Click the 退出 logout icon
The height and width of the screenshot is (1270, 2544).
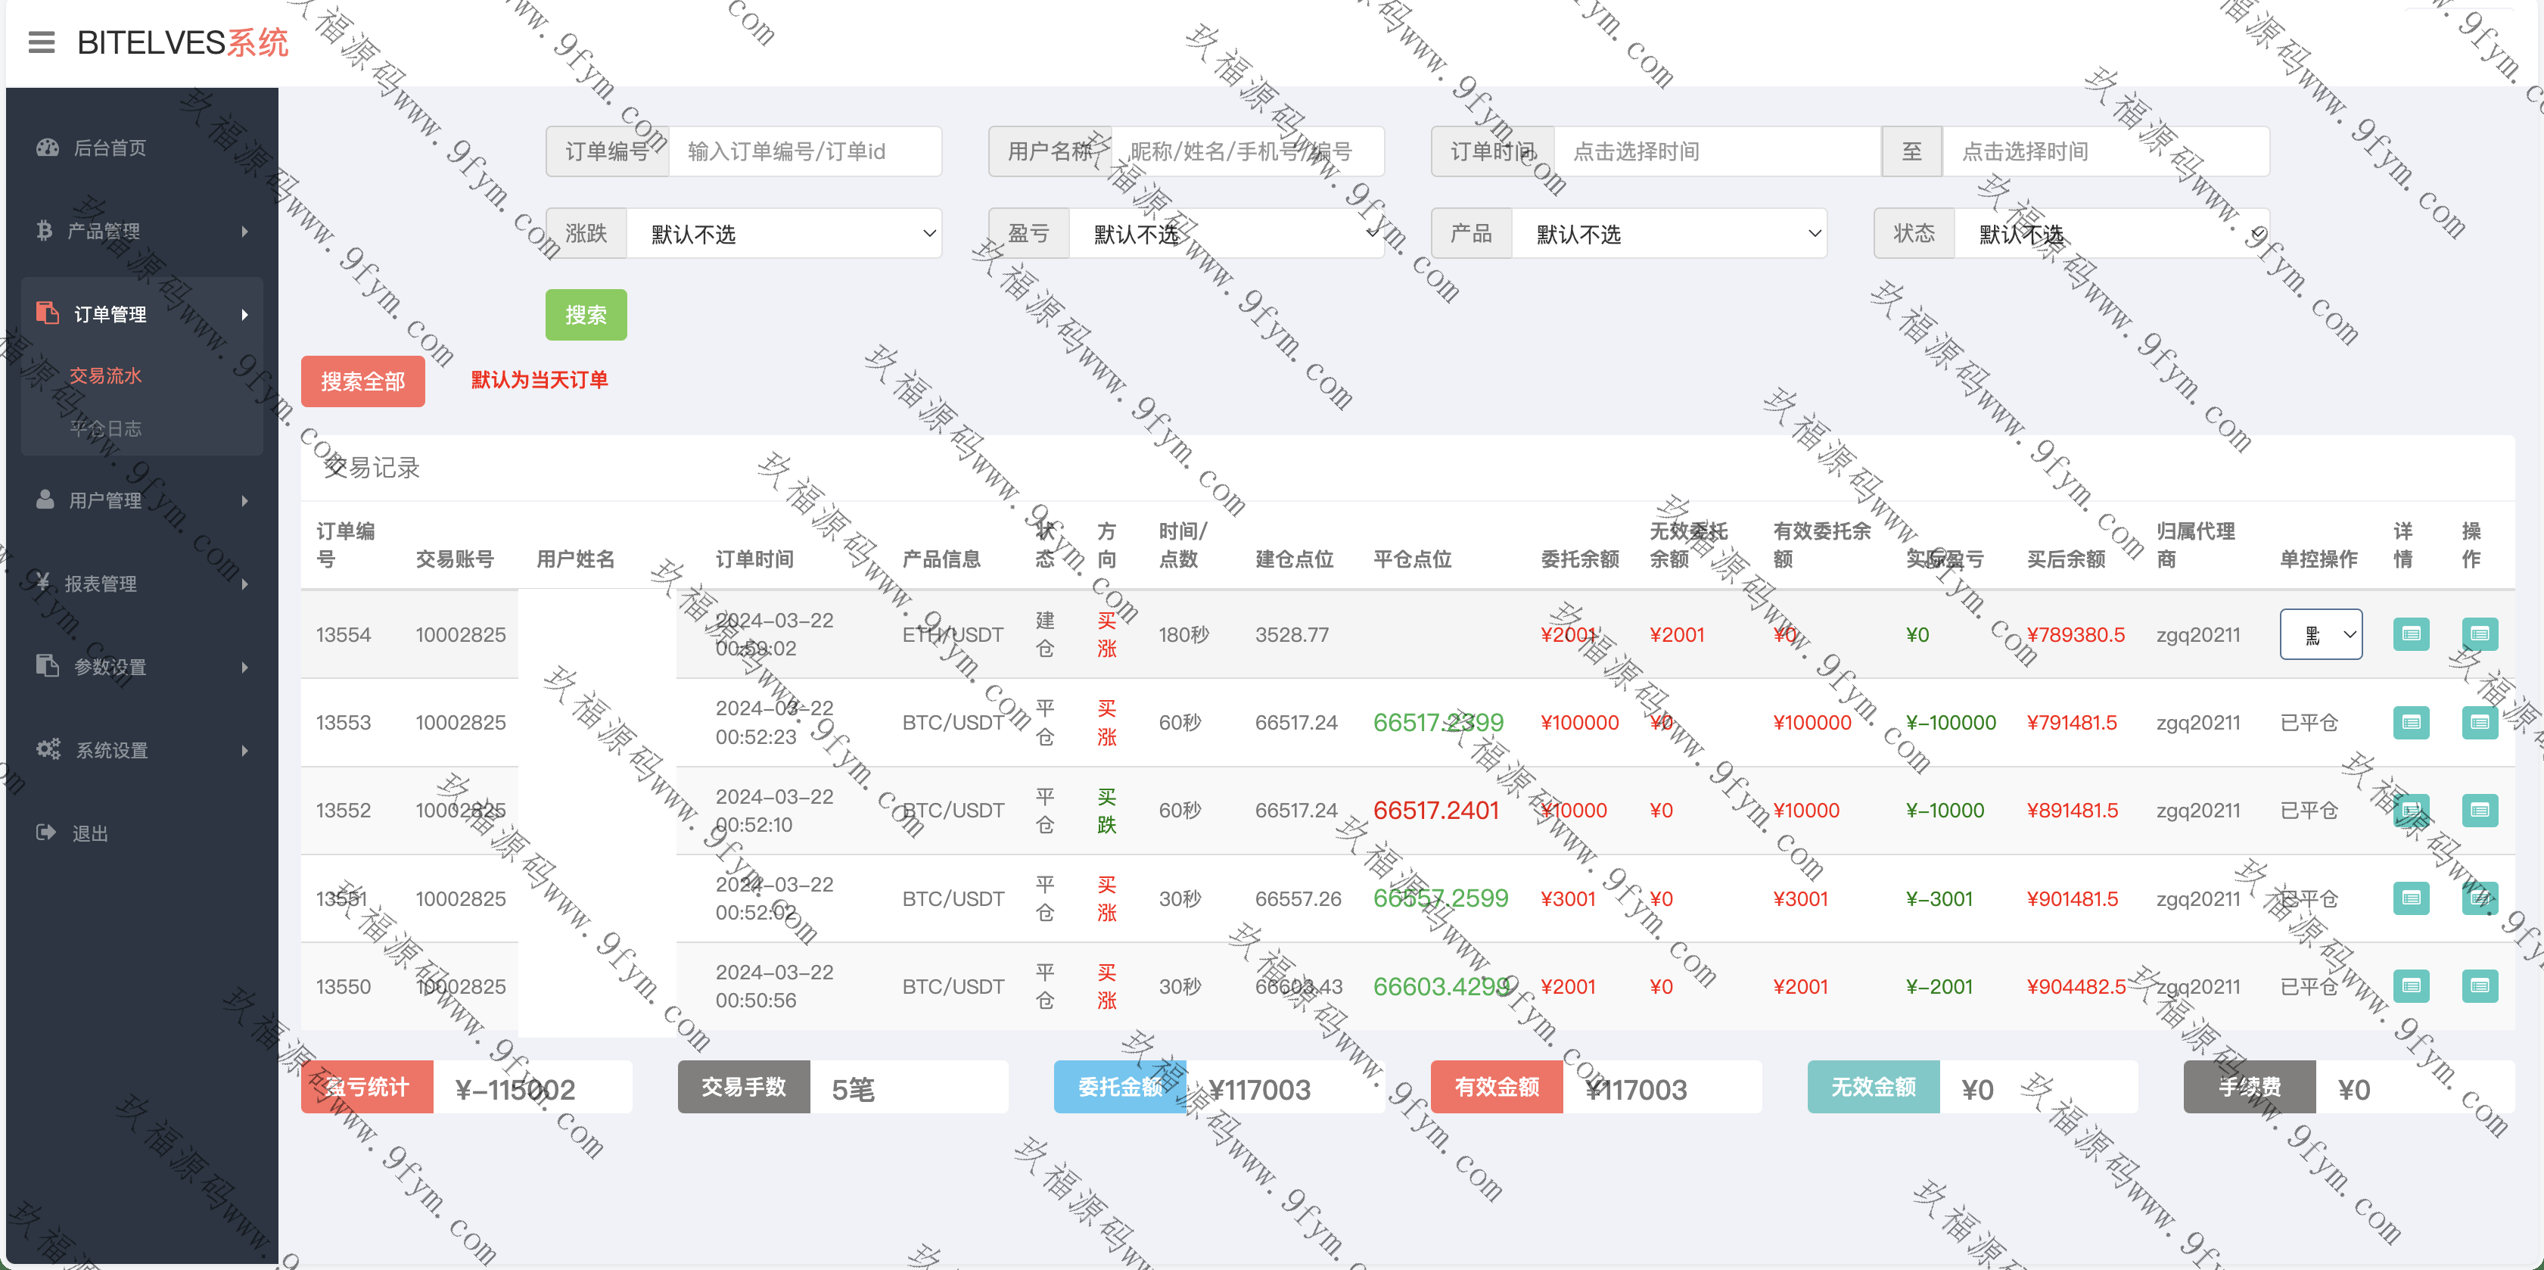[45, 833]
